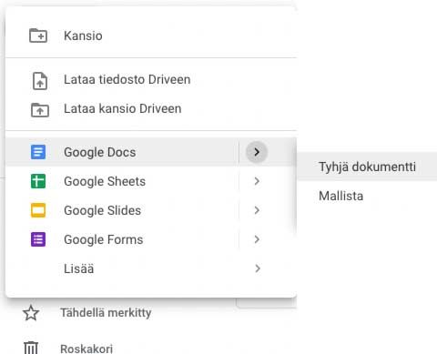The image size is (437, 354).
Task: Open the Tähdellä merkitty sidebar link
Action: (x=106, y=313)
